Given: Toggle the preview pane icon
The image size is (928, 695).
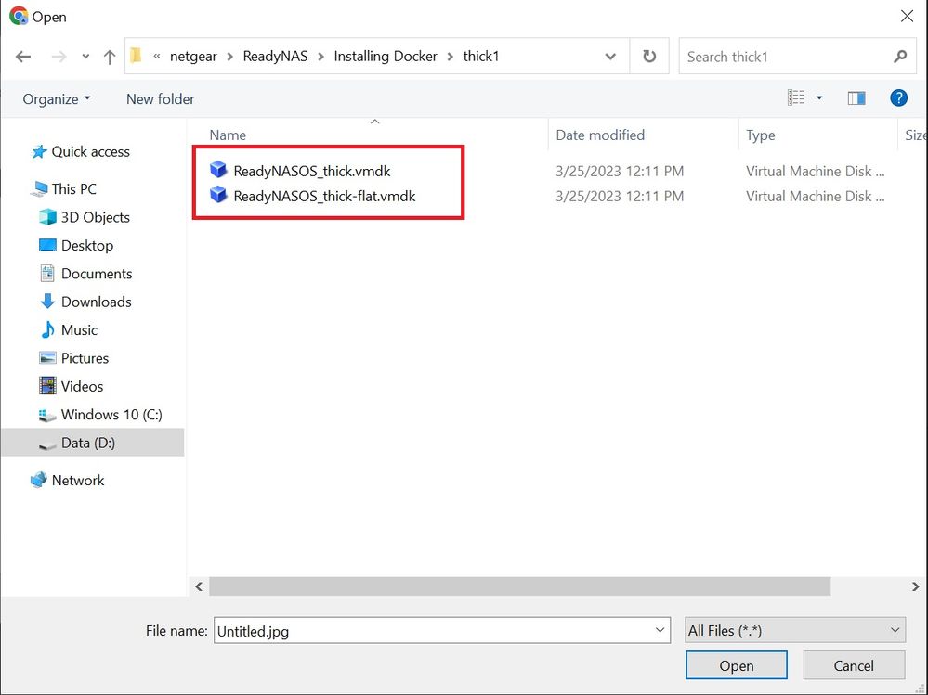Looking at the screenshot, I should [856, 98].
